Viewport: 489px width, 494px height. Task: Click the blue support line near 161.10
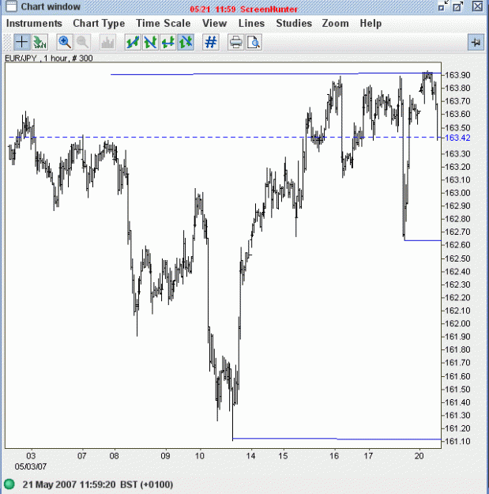pyautogui.click(x=337, y=439)
